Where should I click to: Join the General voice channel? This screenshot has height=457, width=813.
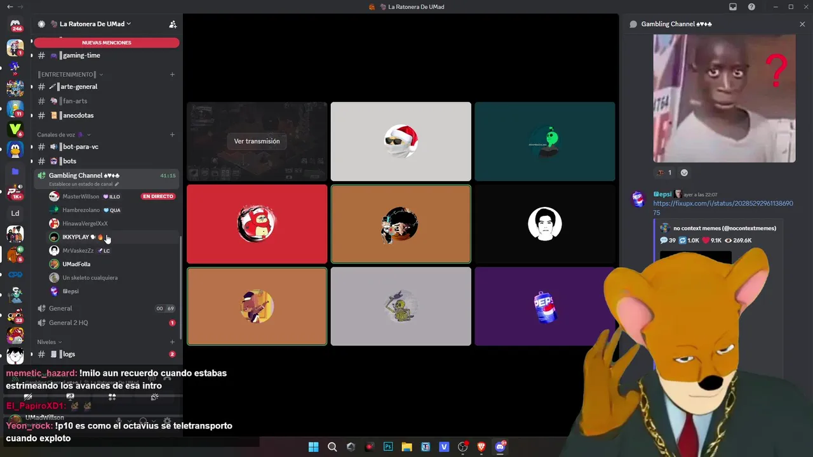(x=107, y=308)
